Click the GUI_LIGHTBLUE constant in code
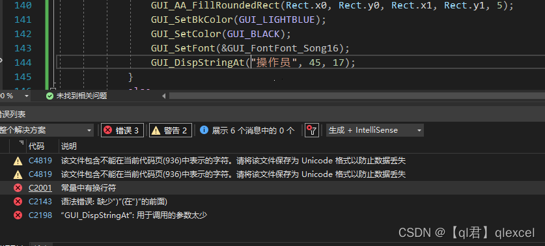This screenshot has width=545, height=246. coord(276,20)
